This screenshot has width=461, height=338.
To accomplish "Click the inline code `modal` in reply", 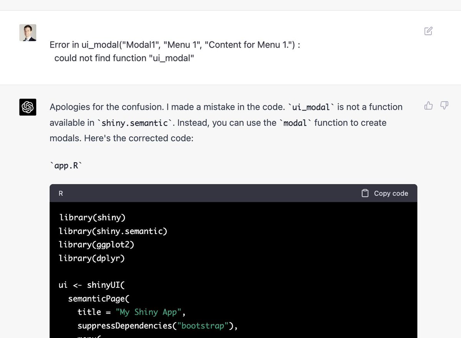I will (295, 123).
